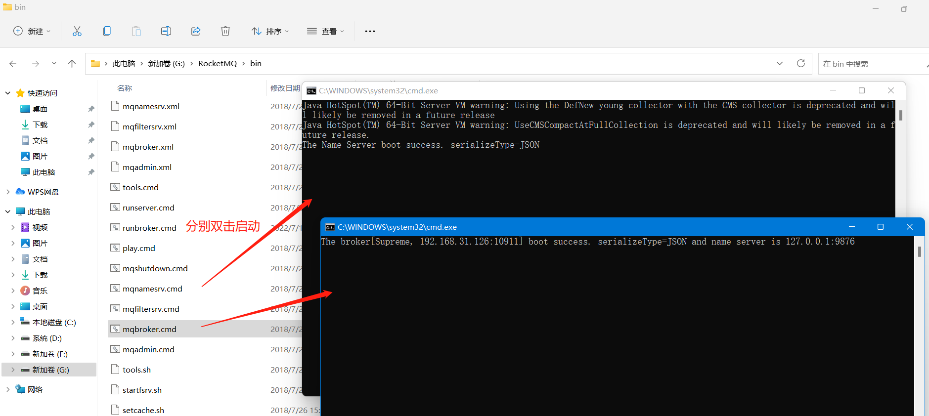Open the 排序 (Sort) dropdown
This screenshot has width=929, height=416.
pyautogui.click(x=270, y=31)
